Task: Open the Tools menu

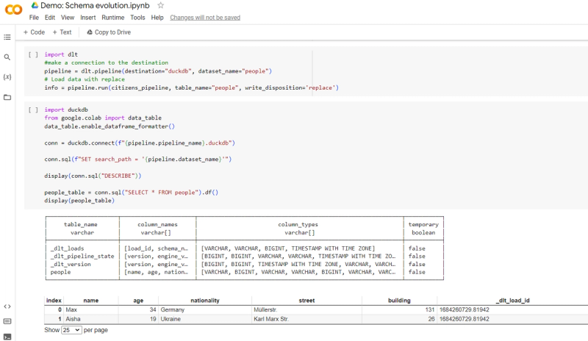Action: click(x=137, y=18)
